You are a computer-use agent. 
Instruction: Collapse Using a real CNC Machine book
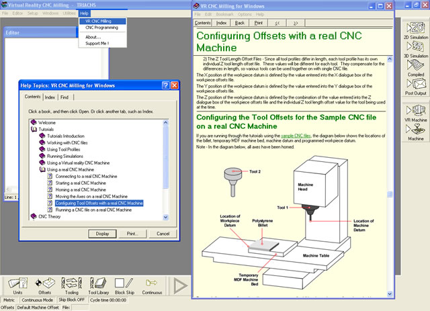(x=42, y=169)
